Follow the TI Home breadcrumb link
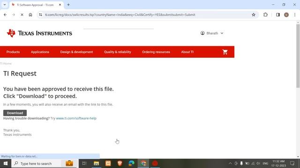This screenshot has width=300, height=168. click(x=6, y=63)
